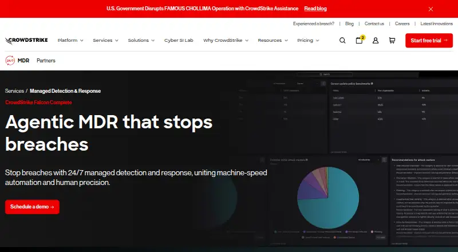Screen dimensions: 458x252
Task: Select the MDR sub-navigation tab
Action: 23,61
